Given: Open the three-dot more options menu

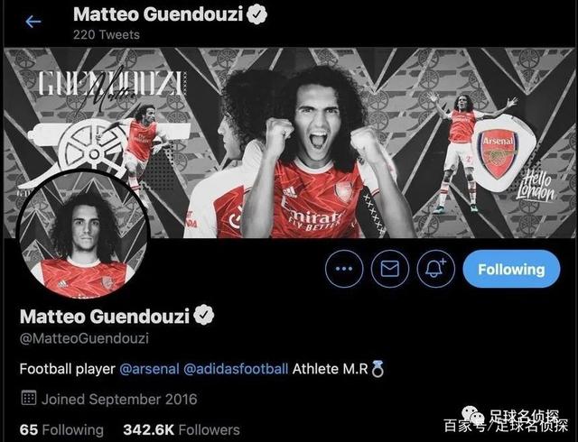Looking at the screenshot, I should tap(342, 269).
